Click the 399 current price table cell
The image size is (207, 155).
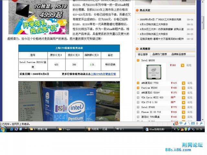click(74, 65)
